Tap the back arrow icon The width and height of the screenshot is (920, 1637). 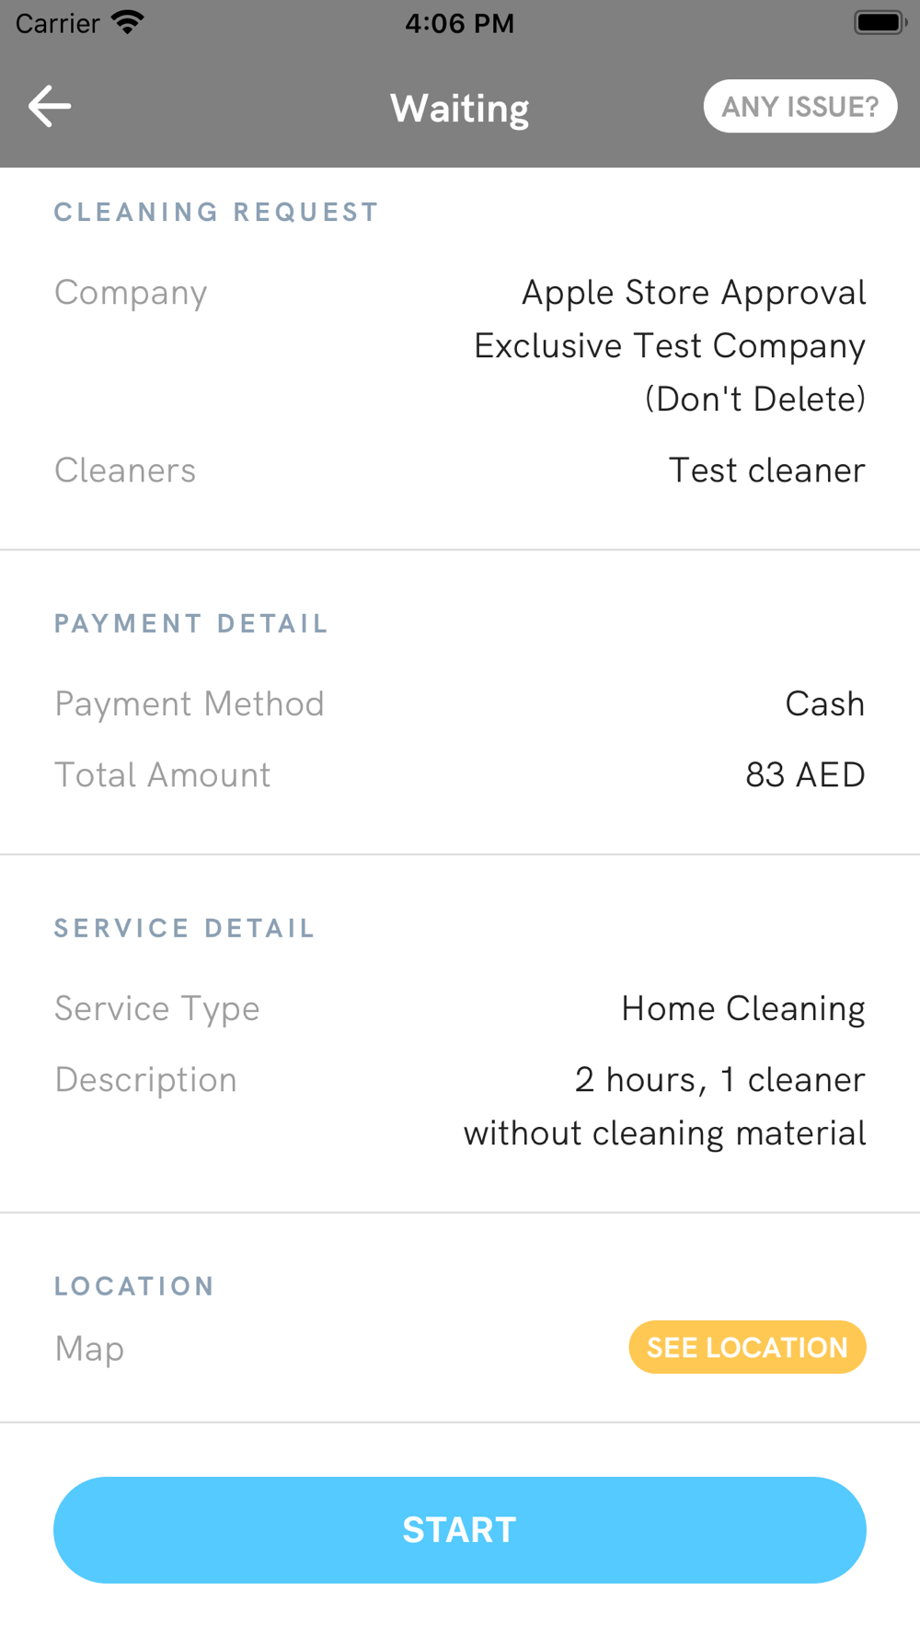50,107
